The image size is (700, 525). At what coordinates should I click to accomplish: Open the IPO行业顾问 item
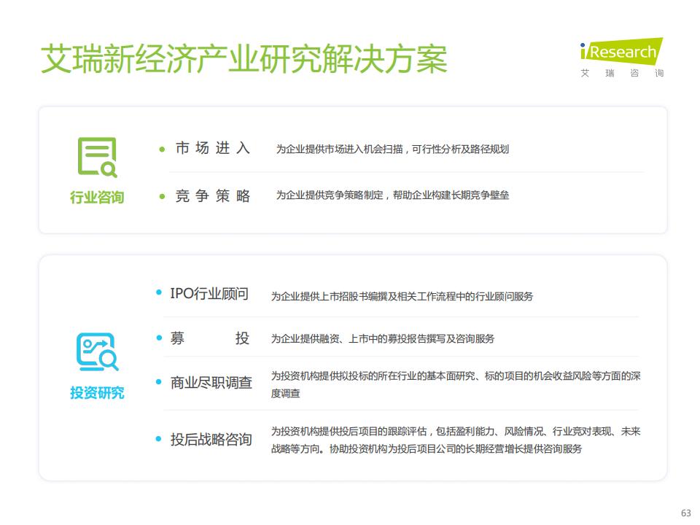(209, 293)
